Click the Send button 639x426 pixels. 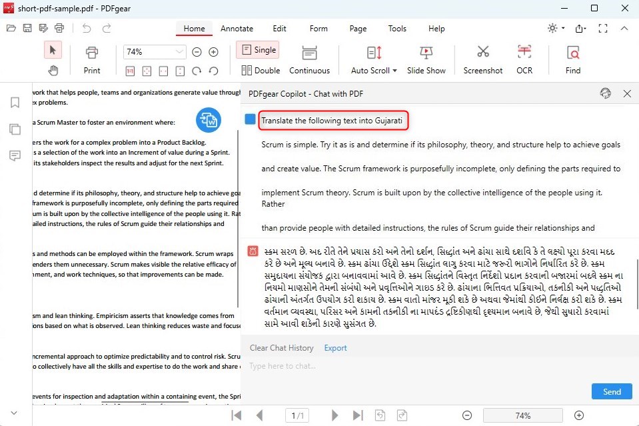612,391
